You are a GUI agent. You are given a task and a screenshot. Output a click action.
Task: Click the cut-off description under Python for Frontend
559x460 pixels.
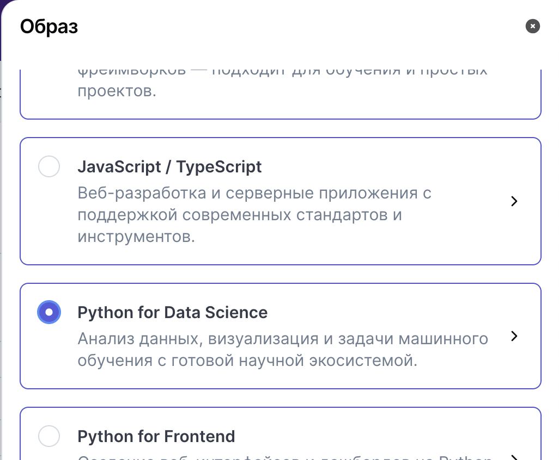click(283, 457)
